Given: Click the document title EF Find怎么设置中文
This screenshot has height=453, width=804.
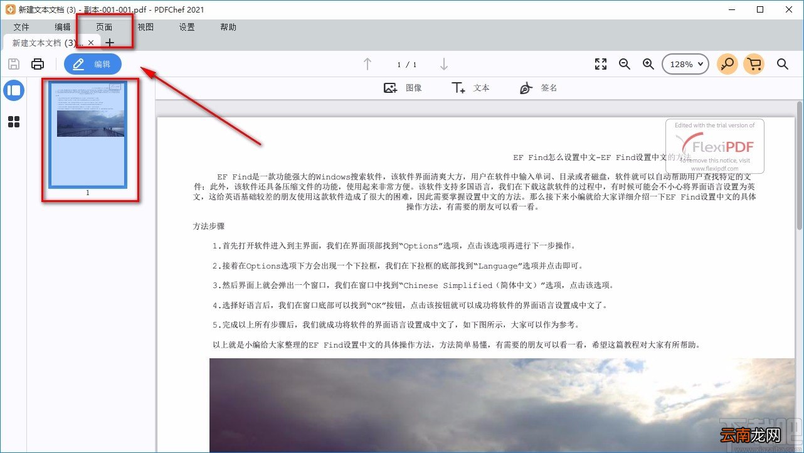Looking at the screenshot, I should [x=602, y=157].
